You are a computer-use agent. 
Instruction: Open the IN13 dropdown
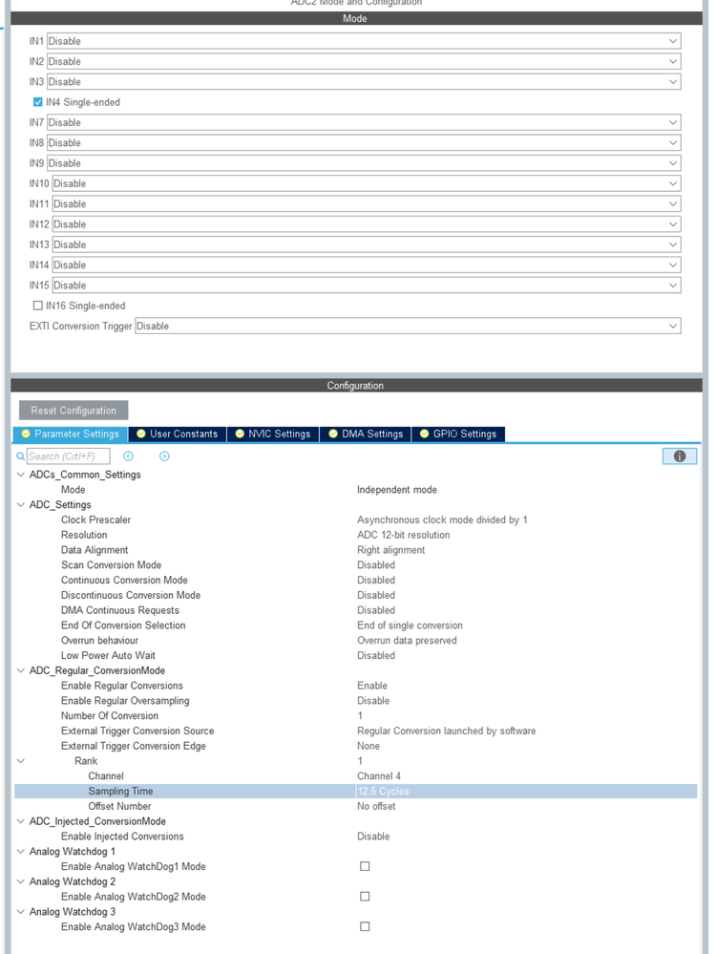[367, 244]
